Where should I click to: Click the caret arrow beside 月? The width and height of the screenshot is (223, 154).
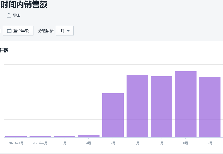(x=68, y=31)
